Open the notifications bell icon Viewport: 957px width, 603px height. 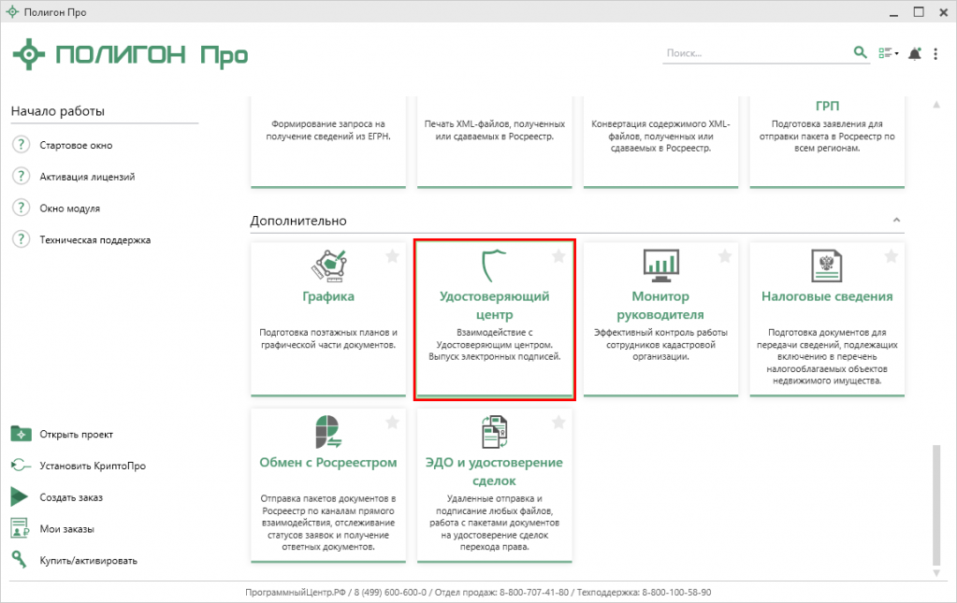tap(914, 53)
